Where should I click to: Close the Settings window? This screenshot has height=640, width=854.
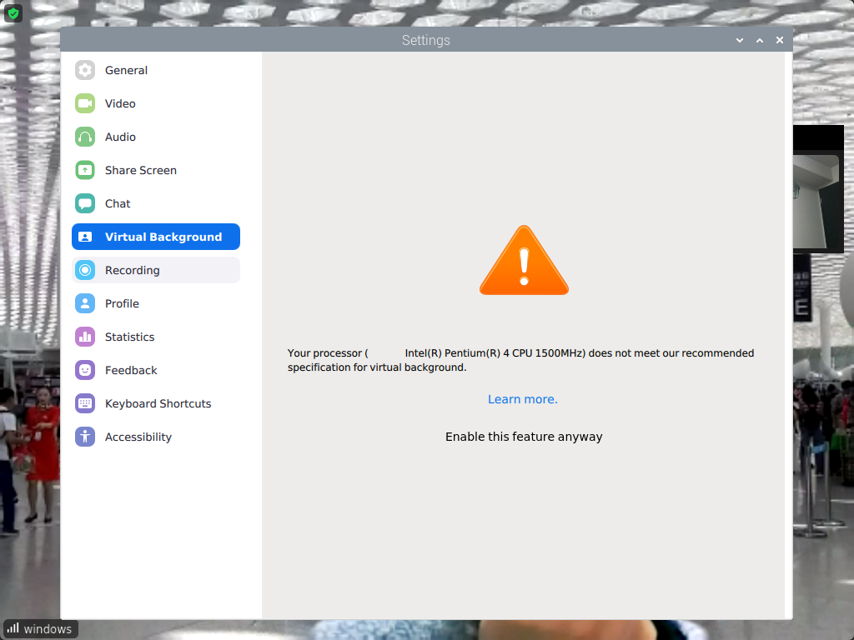tap(780, 40)
